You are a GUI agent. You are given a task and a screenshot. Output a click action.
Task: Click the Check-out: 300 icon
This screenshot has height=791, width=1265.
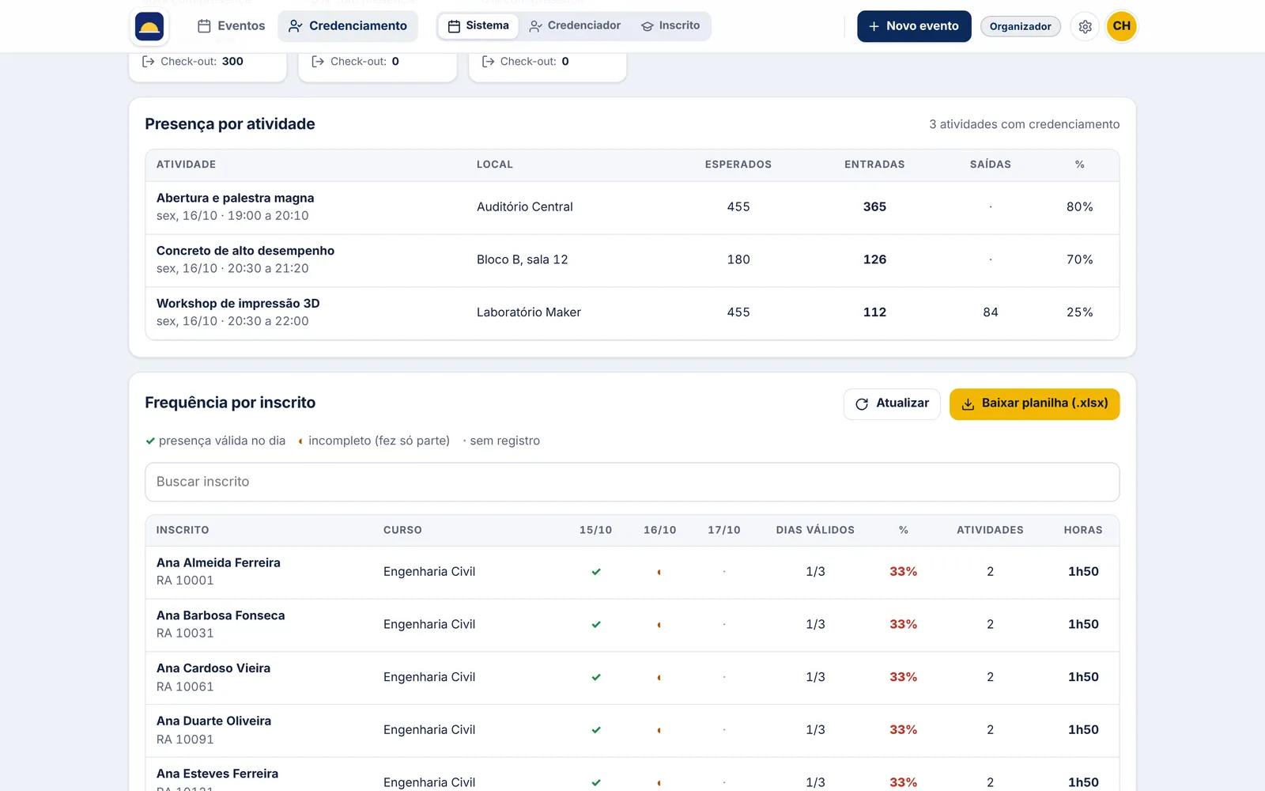[x=148, y=61]
